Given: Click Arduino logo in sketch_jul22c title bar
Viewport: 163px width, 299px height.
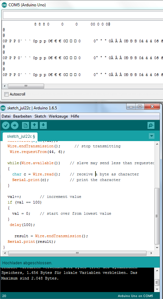Looking at the screenshot, I should pos(3,108).
